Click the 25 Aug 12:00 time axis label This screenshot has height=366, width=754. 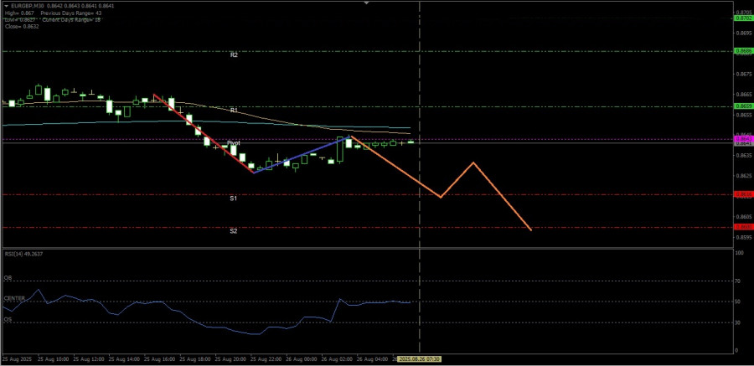90,359
